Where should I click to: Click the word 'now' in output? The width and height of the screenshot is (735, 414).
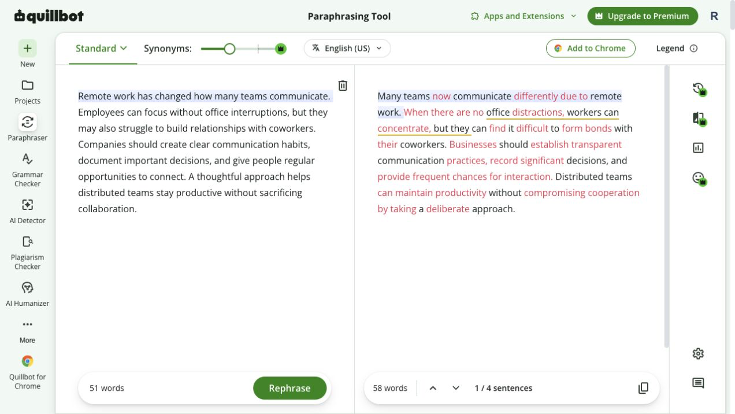[441, 96]
